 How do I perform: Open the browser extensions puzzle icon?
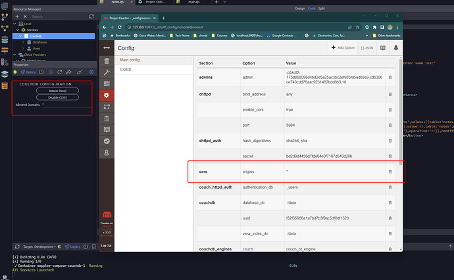374,27
